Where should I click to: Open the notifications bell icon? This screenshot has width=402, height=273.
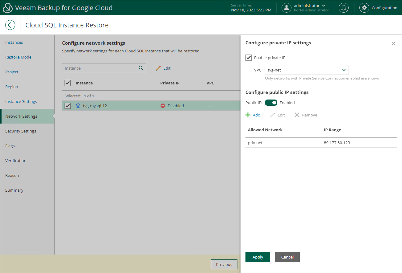pos(344,8)
